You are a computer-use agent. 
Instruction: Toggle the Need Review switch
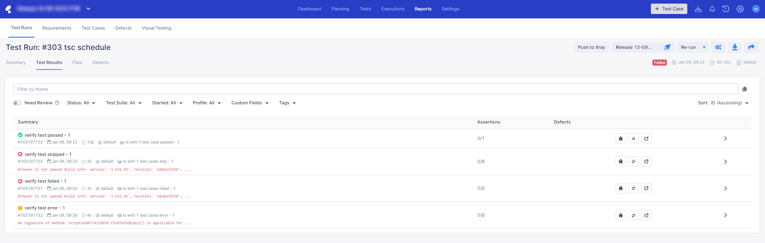(x=17, y=103)
